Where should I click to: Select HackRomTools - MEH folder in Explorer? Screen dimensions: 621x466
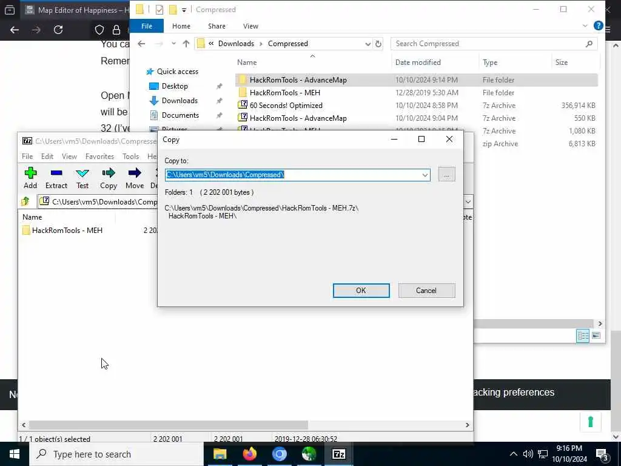(285, 92)
